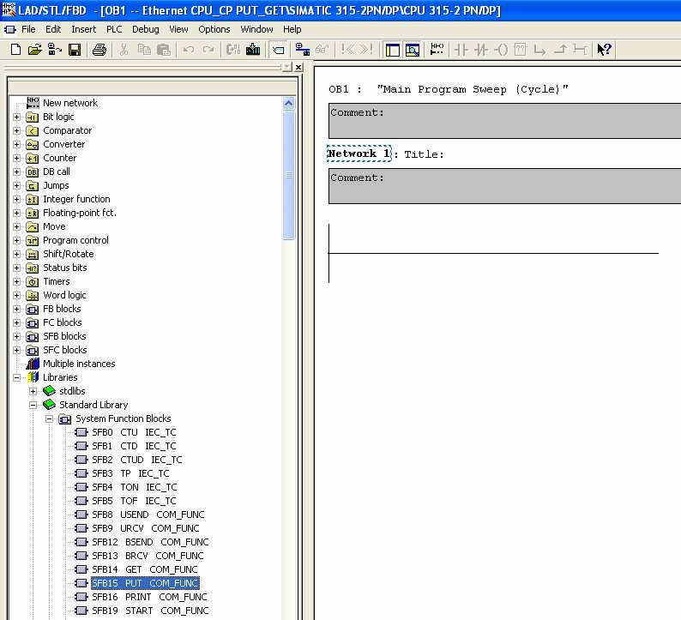
Task: Click the Open Online toolbar icon
Action: point(55,50)
